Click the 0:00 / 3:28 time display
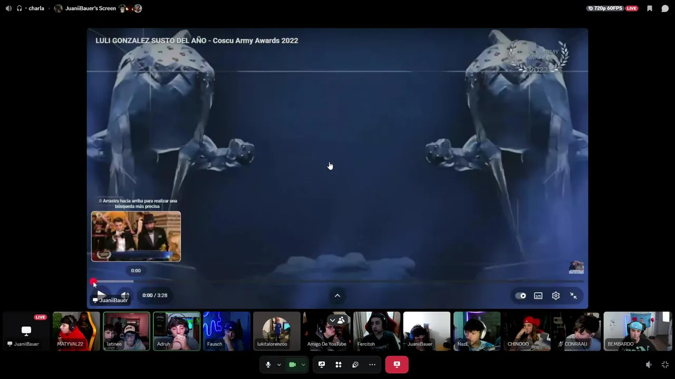675x379 pixels. (x=155, y=295)
